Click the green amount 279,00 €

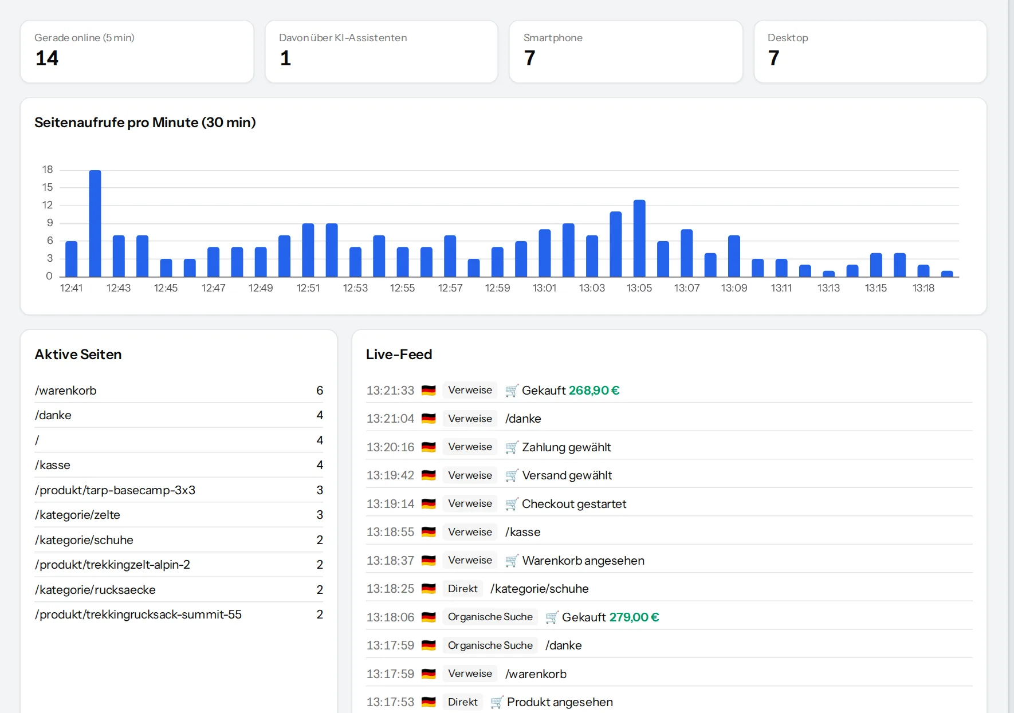[634, 617]
